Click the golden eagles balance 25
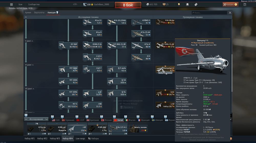This screenshot has height=143, width=256. pyautogui.click(x=166, y=5)
